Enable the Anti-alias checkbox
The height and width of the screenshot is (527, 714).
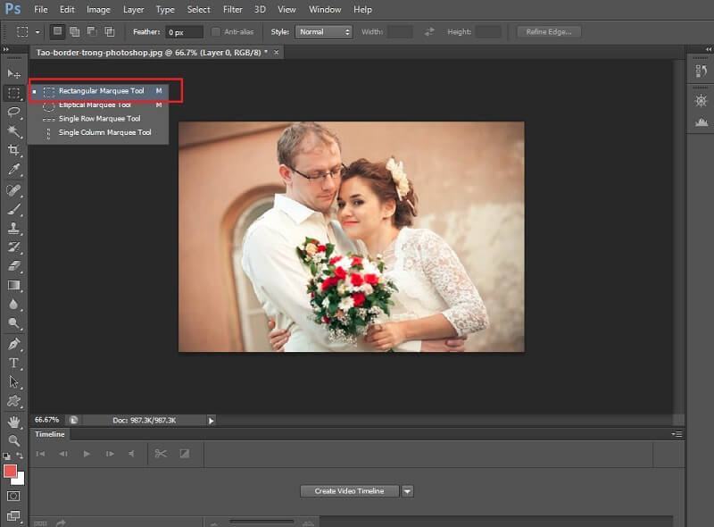point(215,31)
